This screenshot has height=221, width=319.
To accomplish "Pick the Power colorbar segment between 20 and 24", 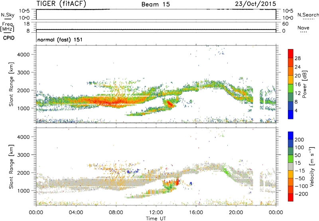I will click(x=291, y=71).
